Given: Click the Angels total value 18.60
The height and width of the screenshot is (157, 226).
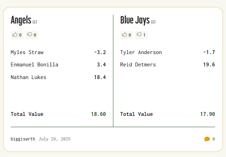Looking at the screenshot, I should click(98, 114).
